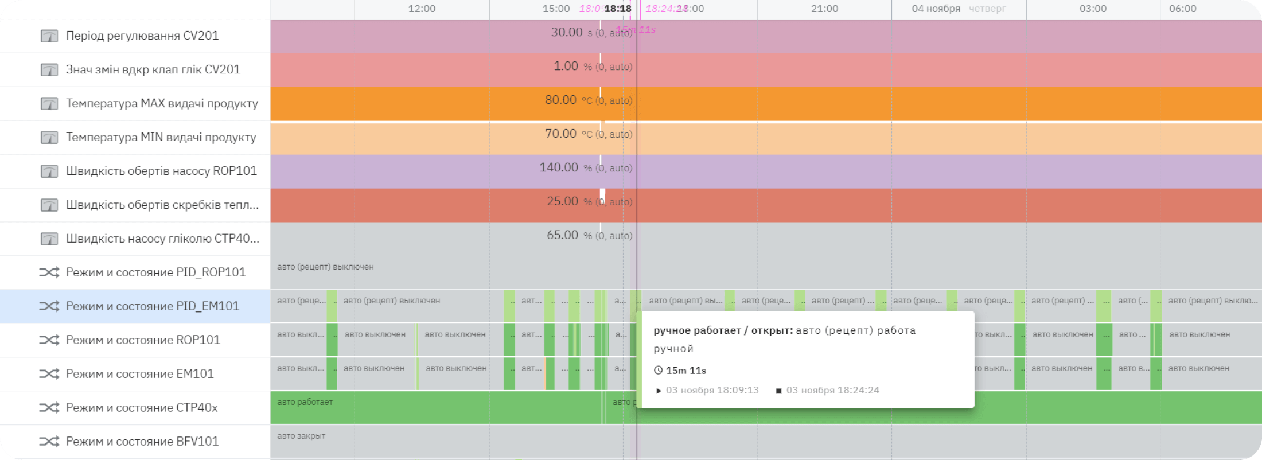Click end time 03 ноября 18:24:24 in tooltip
This screenshot has width=1262, height=460.
click(x=832, y=391)
